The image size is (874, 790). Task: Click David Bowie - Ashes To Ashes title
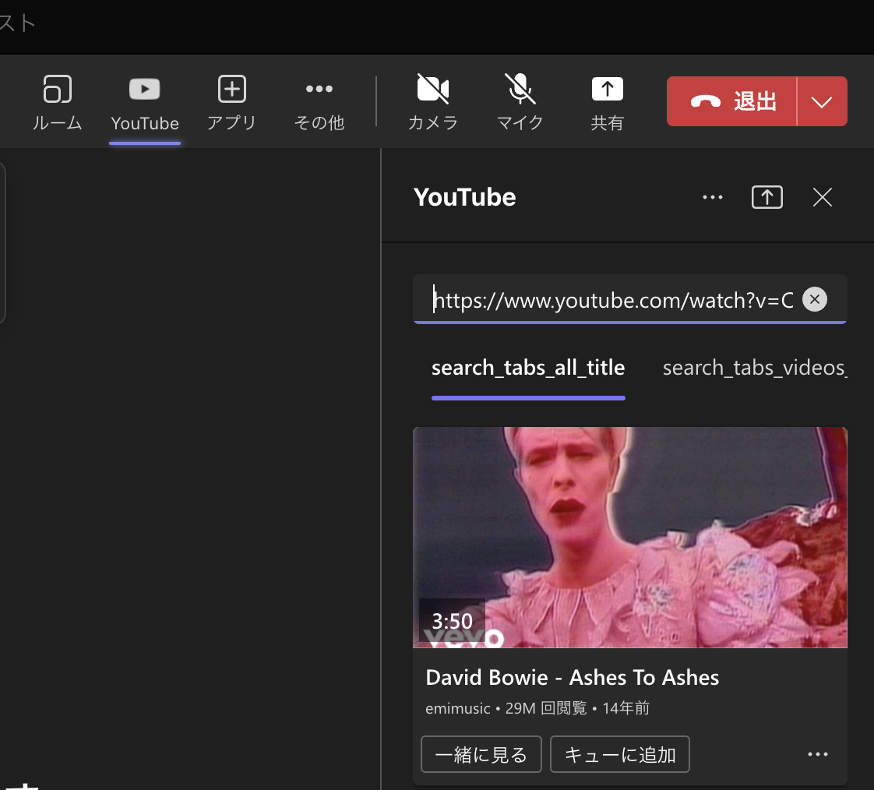[572, 677]
